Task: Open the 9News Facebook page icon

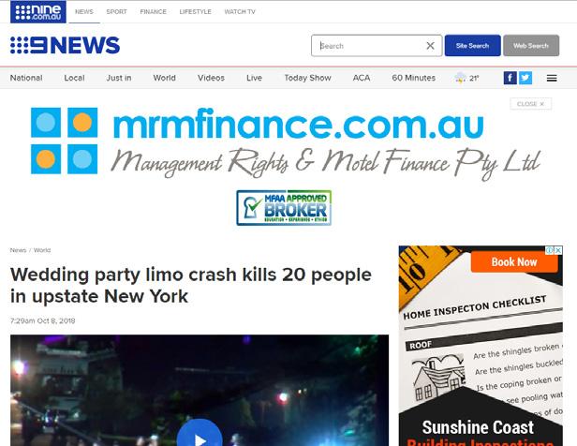Action: [x=510, y=78]
